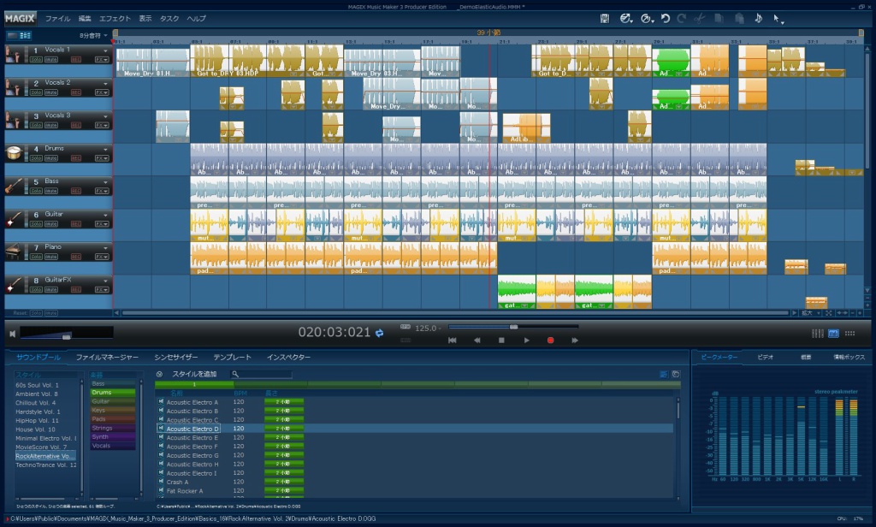Image resolution: width=876 pixels, height=527 pixels.
Task: Click the Bass track guitar icon
Action: click(x=14, y=186)
